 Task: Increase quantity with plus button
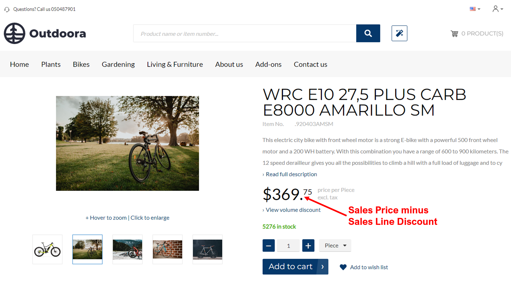308,245
